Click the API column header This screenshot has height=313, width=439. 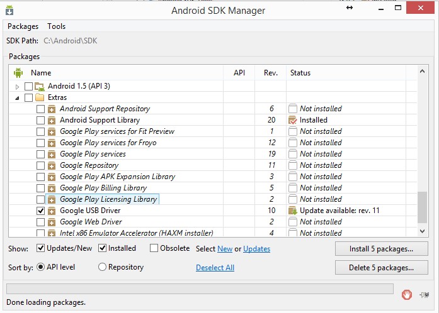pos(239,73)
